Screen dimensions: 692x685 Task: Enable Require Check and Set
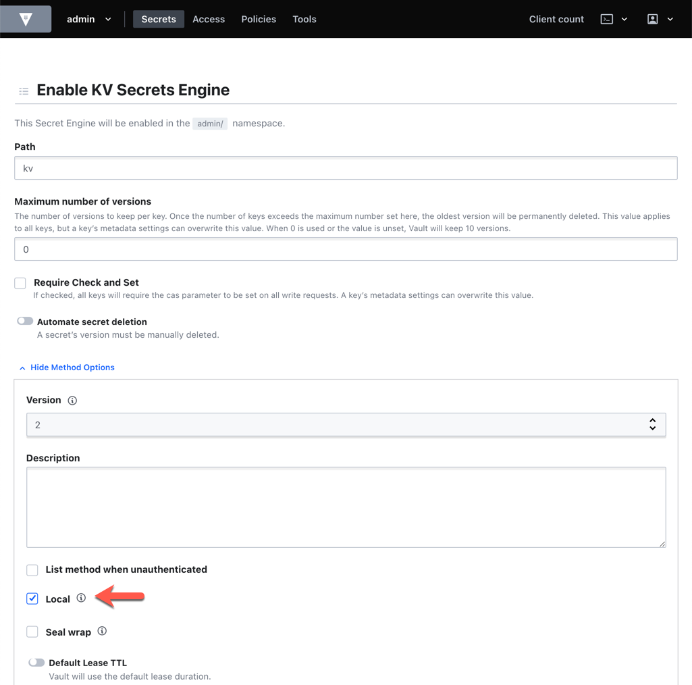(x=20, y=283)
